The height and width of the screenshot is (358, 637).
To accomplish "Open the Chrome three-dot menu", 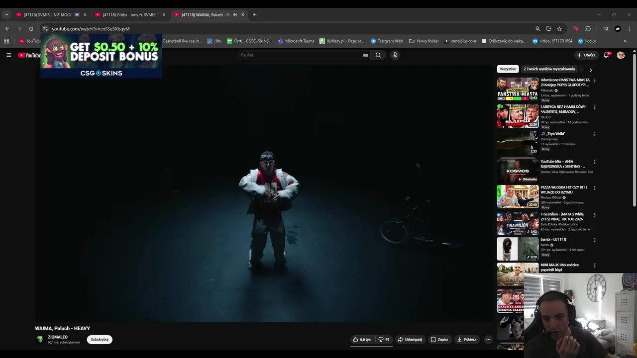I will [x=630, y=29].
